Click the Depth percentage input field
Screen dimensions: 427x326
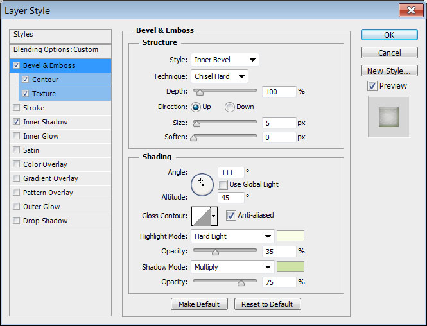pyautogui.click(x=279, y=92)
